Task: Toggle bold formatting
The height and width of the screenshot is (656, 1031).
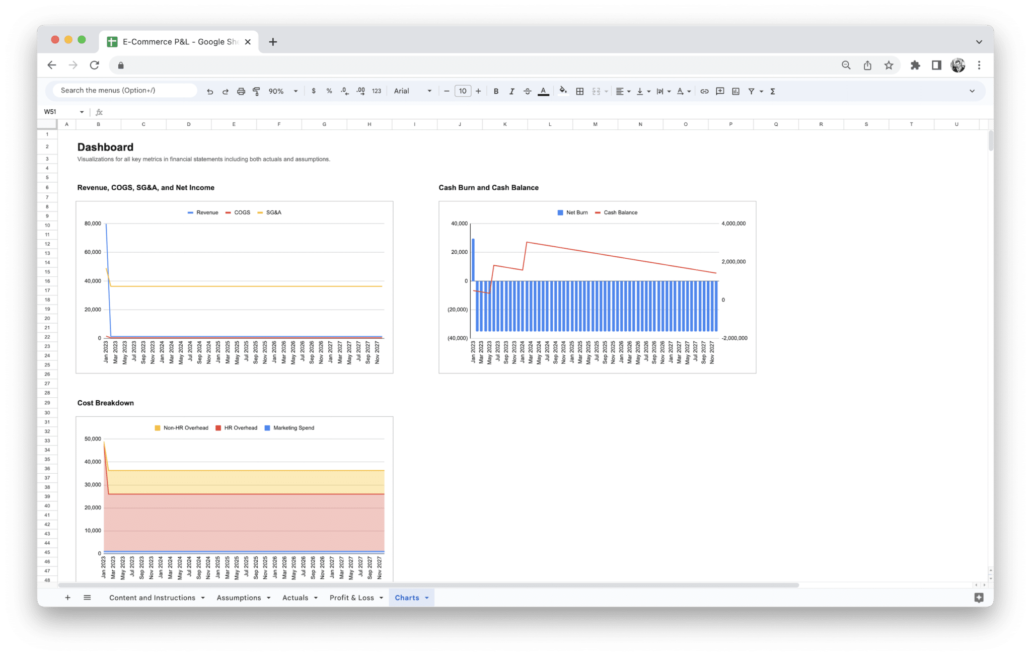Action: coord(496,91)
